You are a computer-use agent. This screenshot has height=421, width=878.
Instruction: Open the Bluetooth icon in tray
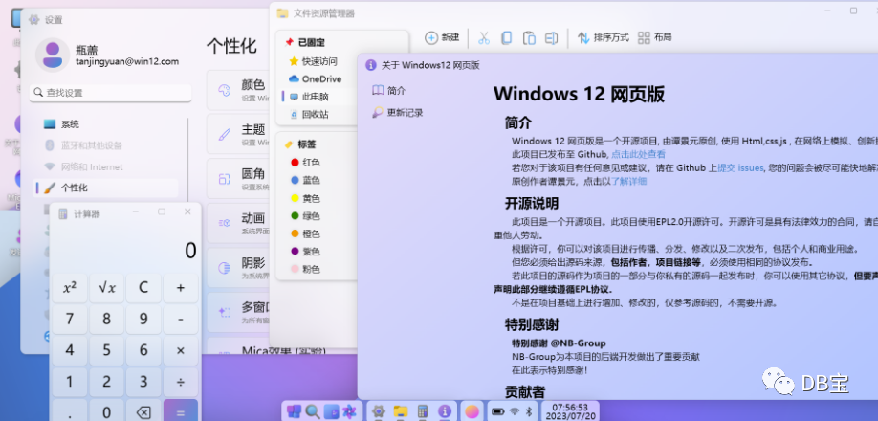[528, 412]
